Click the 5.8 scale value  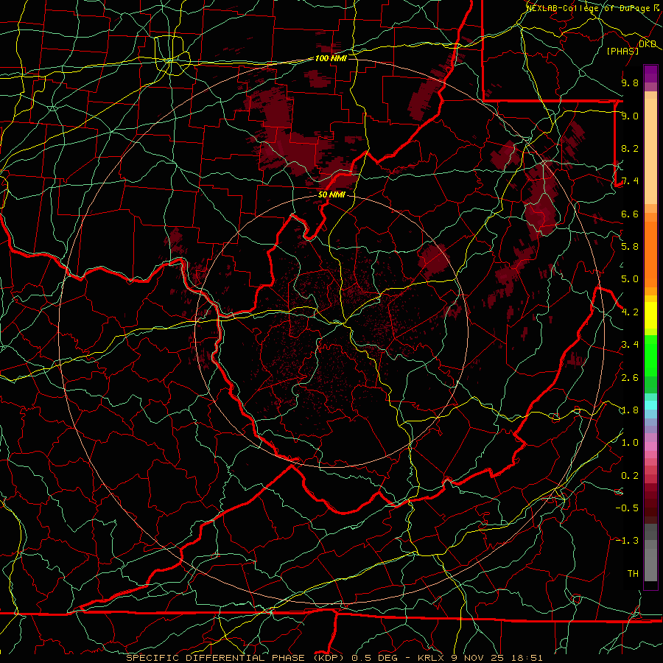630,247
